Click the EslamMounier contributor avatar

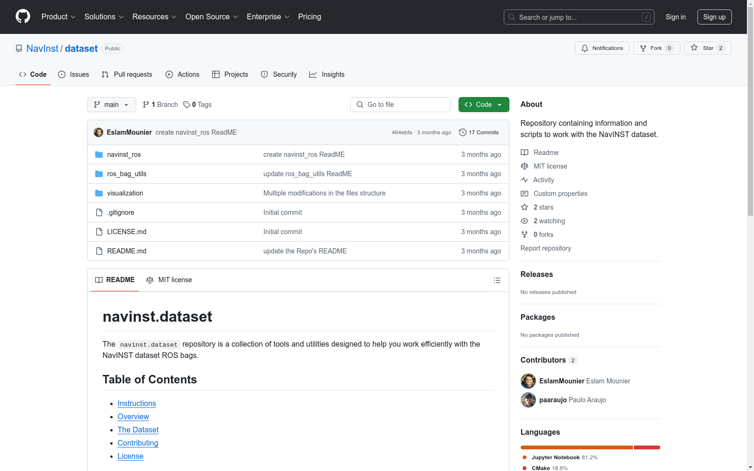(x=528, y=381)
